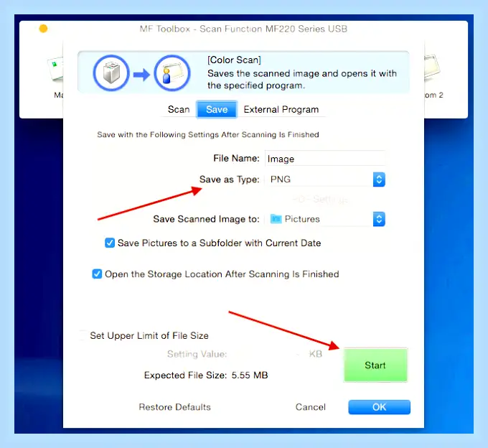Click Restore Defaults

[x=174, y=407]
